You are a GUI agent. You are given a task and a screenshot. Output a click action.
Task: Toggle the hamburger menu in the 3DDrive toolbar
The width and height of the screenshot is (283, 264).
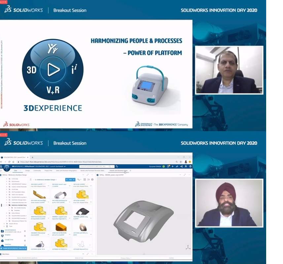tap(31, 180)
